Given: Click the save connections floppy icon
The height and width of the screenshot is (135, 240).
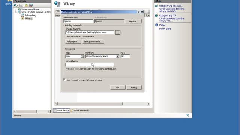Looking at the screenshot, I should coord(21,5).
